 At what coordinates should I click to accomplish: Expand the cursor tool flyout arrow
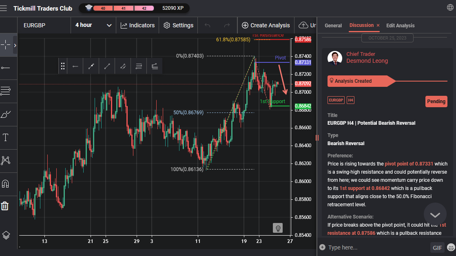(x=15, y=45)
